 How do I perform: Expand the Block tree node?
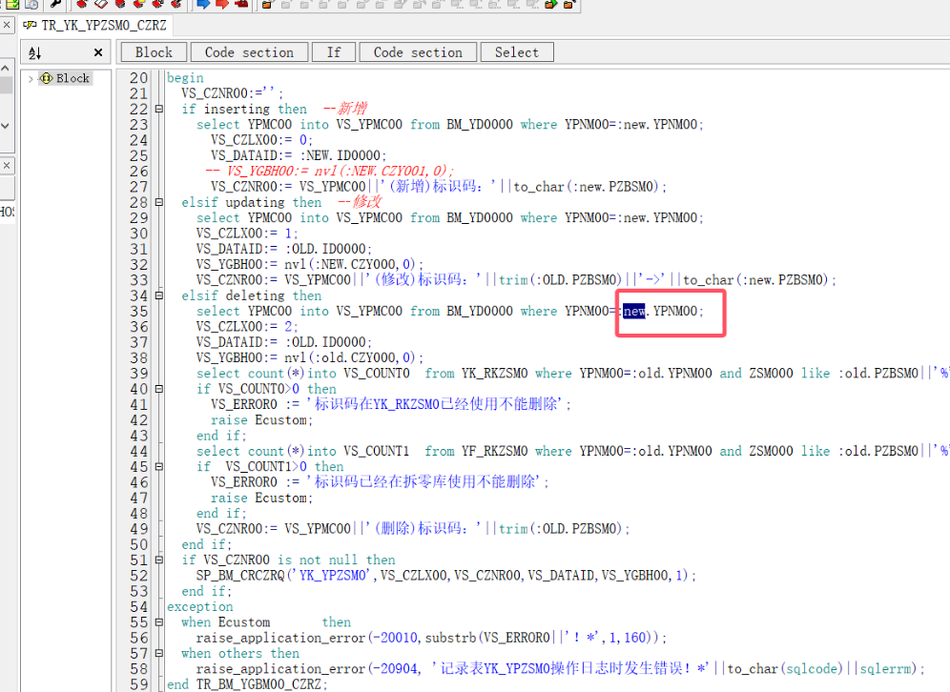(31, 79)
